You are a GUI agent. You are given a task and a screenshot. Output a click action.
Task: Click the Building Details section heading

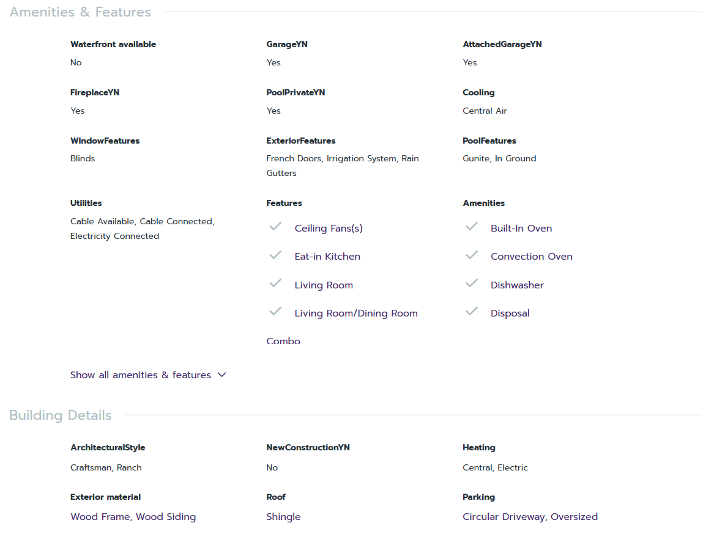(61, 415)
